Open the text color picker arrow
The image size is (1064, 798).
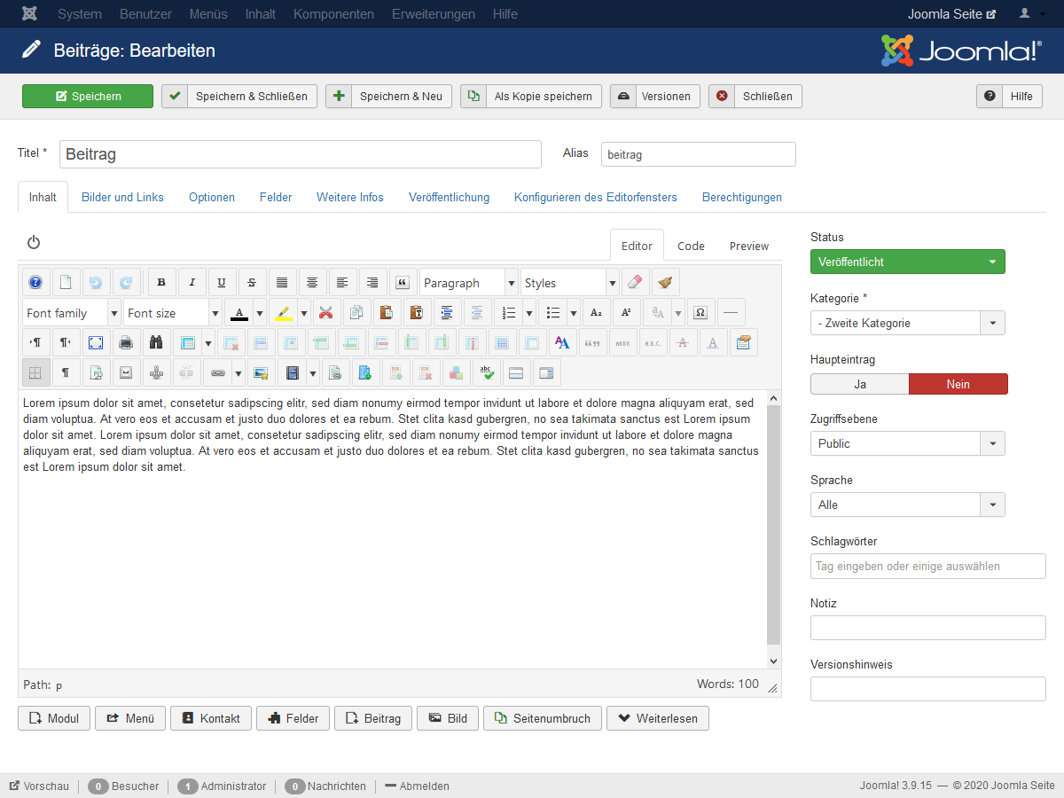(x=260, y=313)
